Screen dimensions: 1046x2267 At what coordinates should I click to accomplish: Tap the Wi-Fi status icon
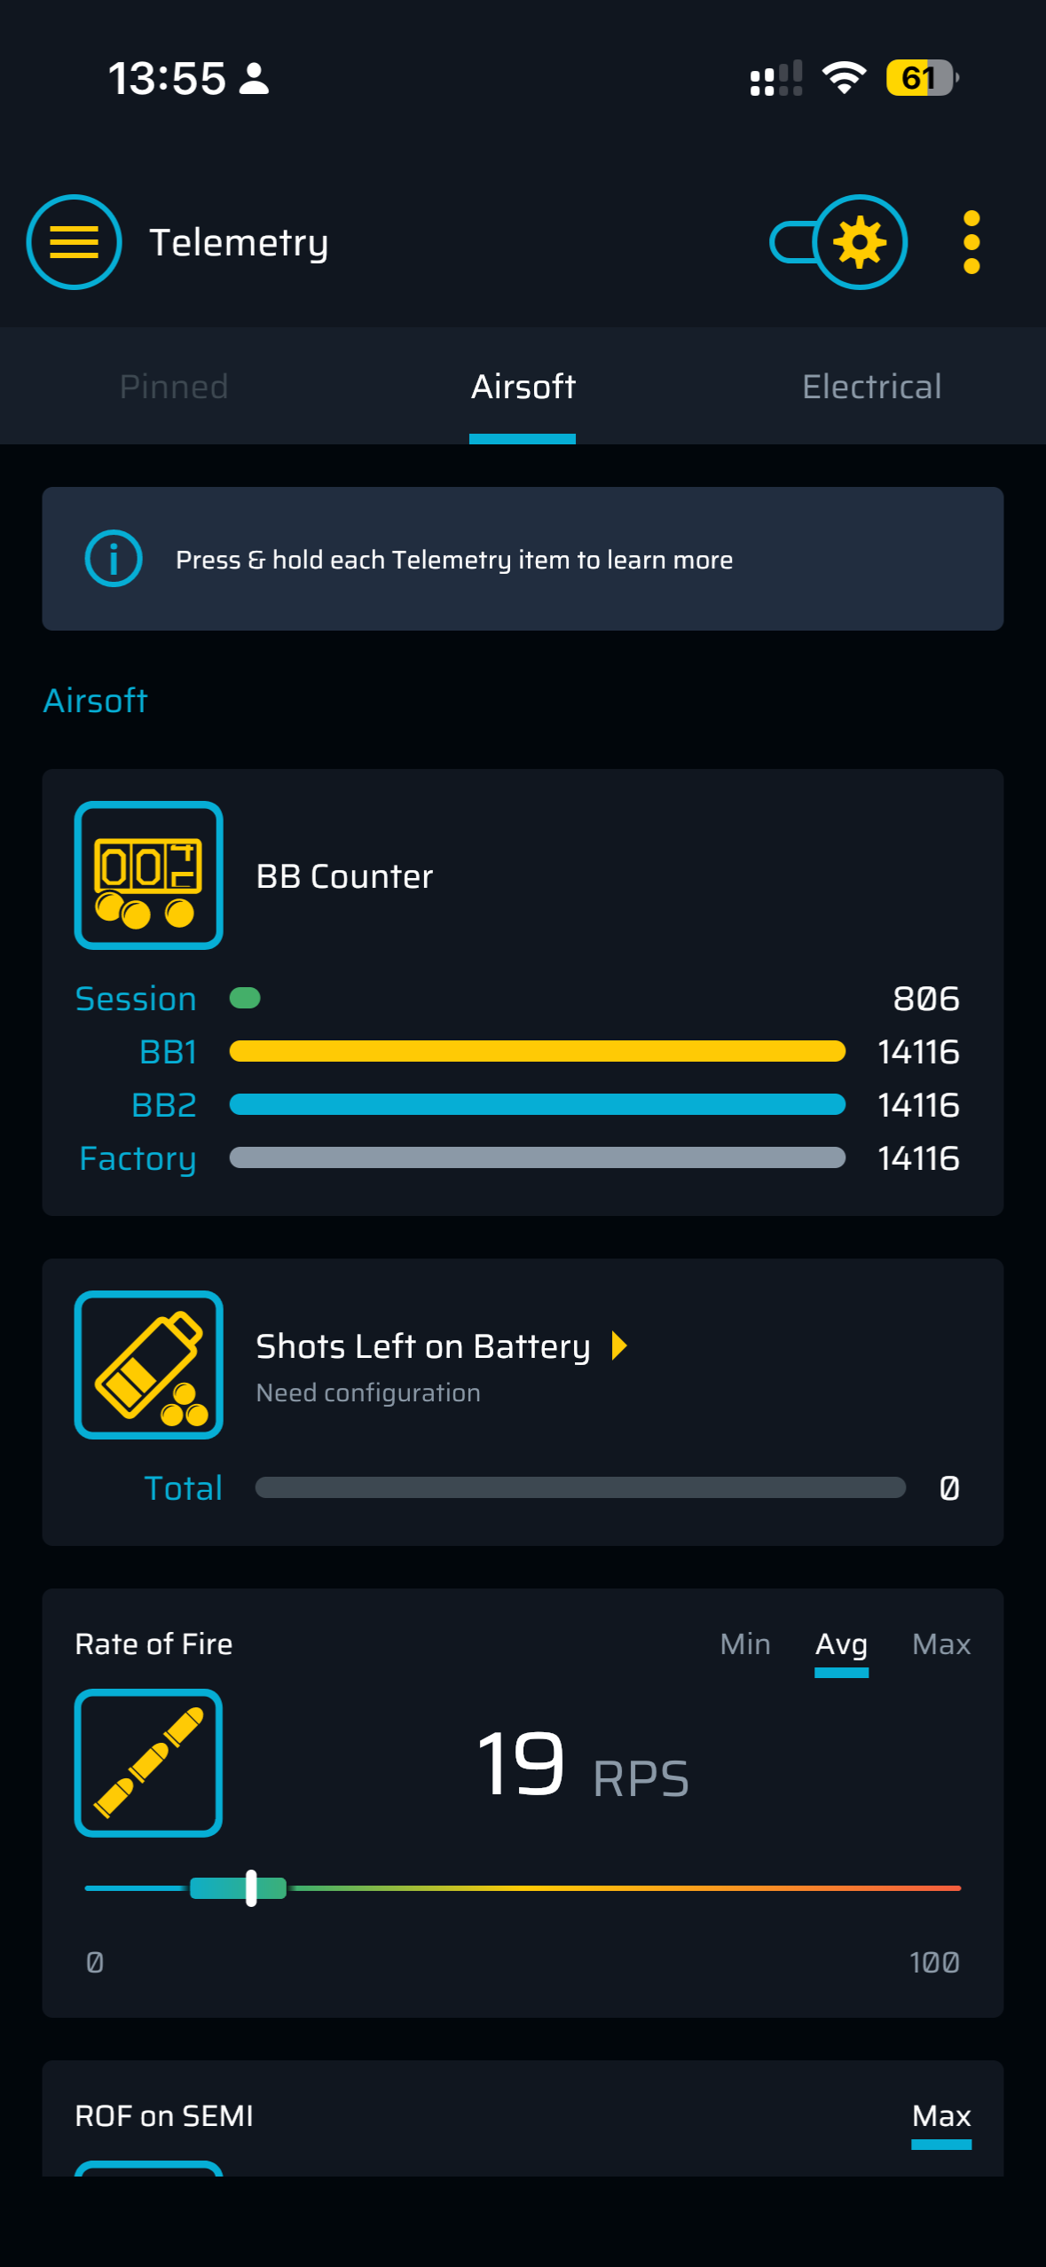click(844, 78)
